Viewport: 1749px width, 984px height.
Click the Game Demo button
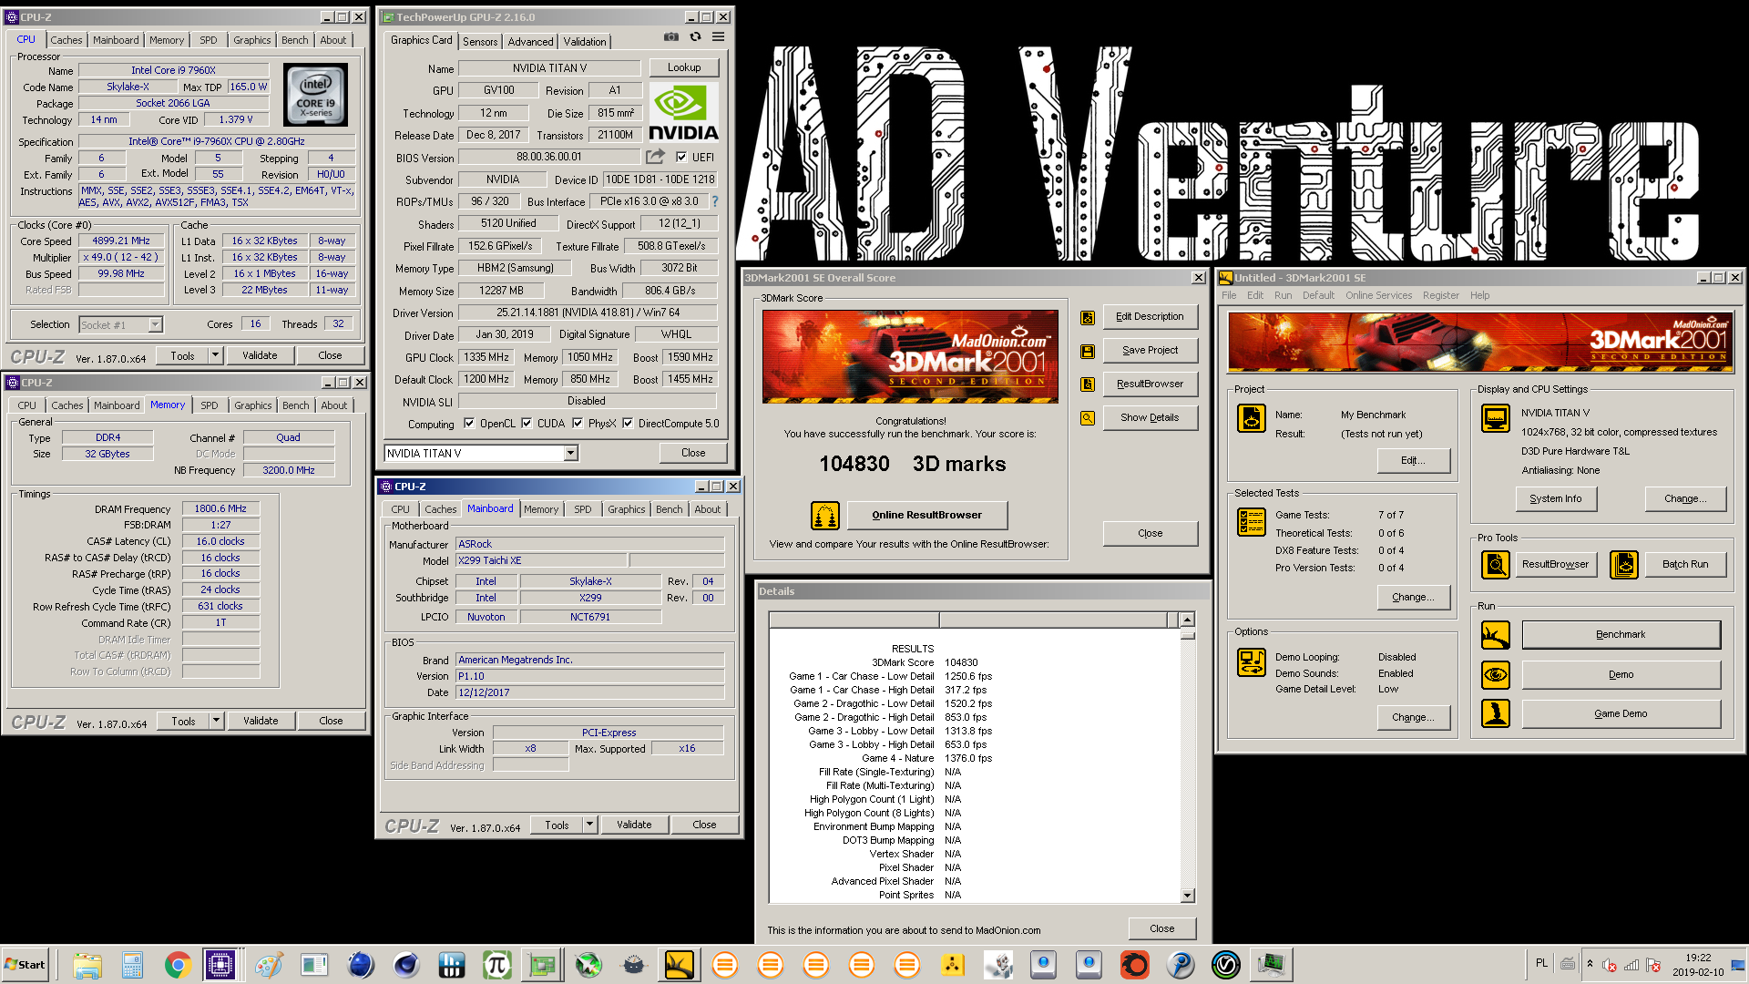(1621, 713)
